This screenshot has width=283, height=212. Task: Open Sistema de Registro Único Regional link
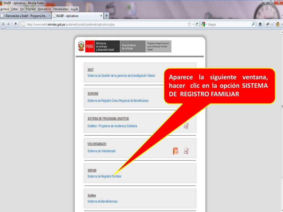click(x=118, y=100)
